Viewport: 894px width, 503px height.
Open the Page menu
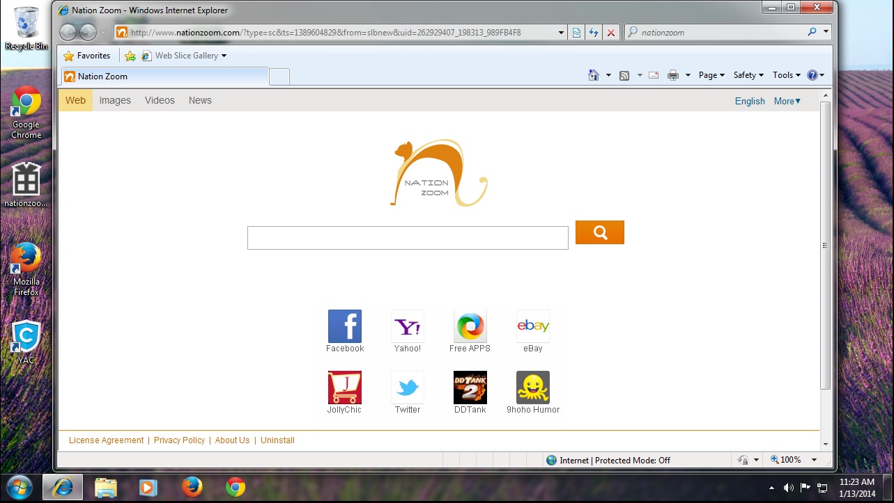pos(711,75)
